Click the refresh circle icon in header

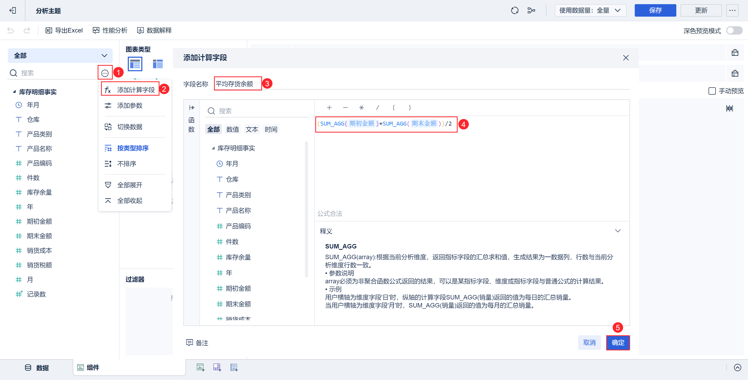(514, 10)
